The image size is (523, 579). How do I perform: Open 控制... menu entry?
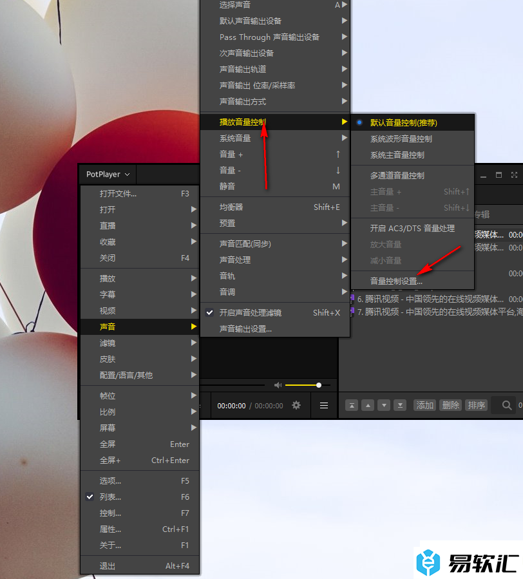pyautogui.click(x=140, y=513)
